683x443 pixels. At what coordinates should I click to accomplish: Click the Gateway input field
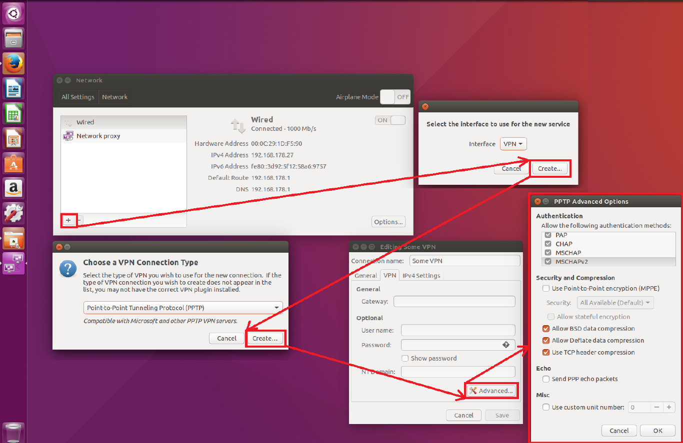point(454,302)
